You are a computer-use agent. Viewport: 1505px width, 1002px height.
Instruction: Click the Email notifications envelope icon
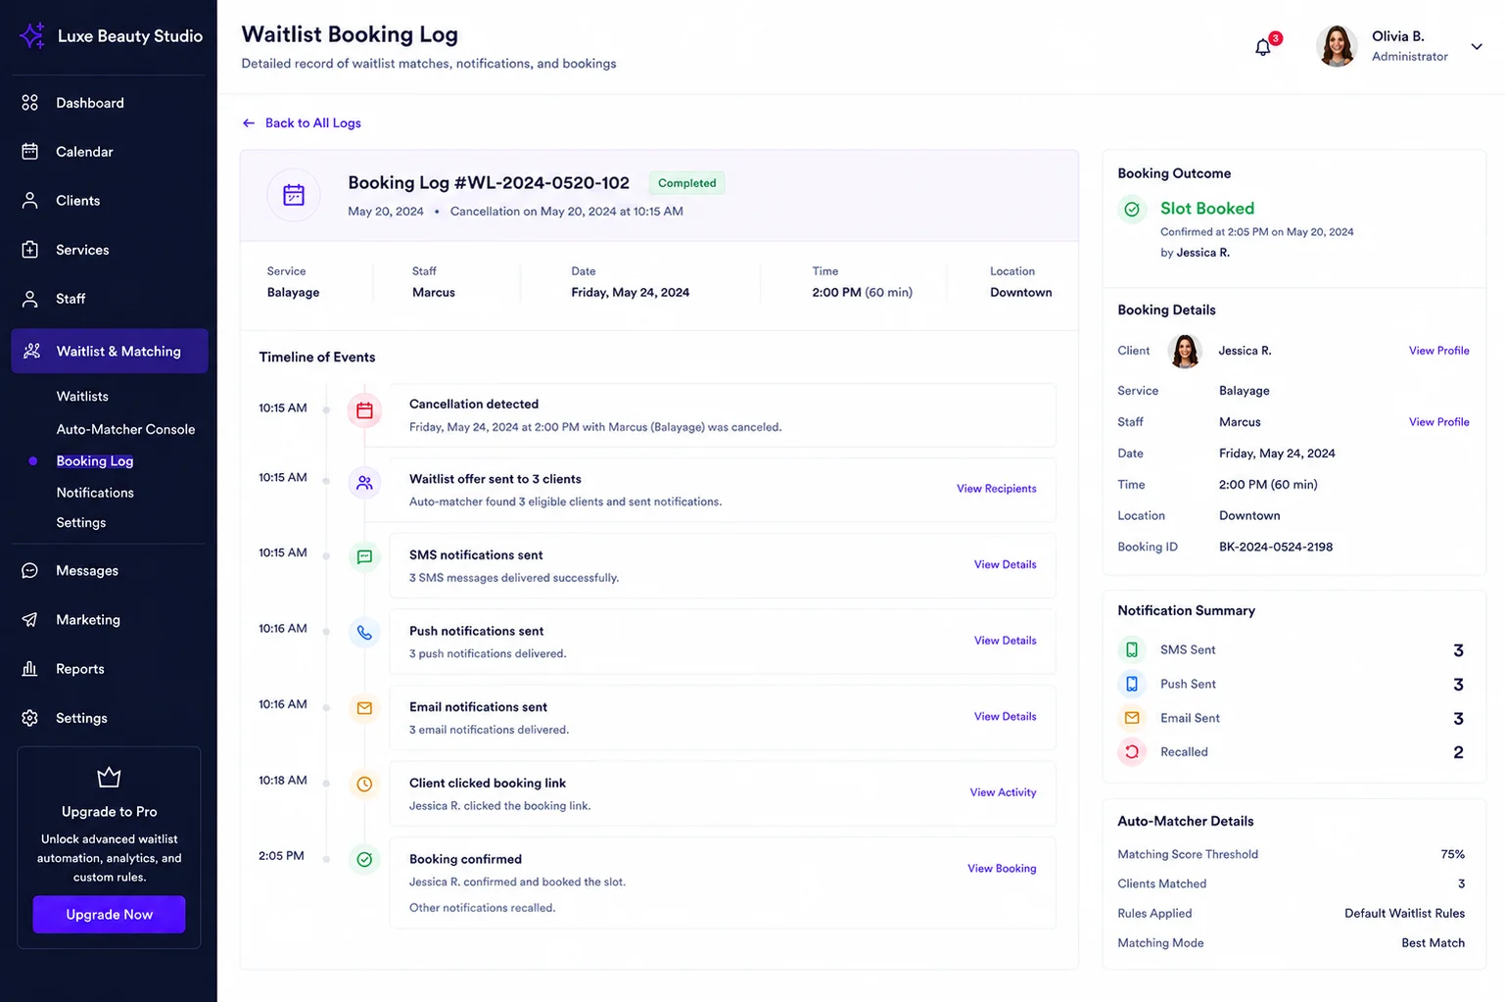point(364,708)
